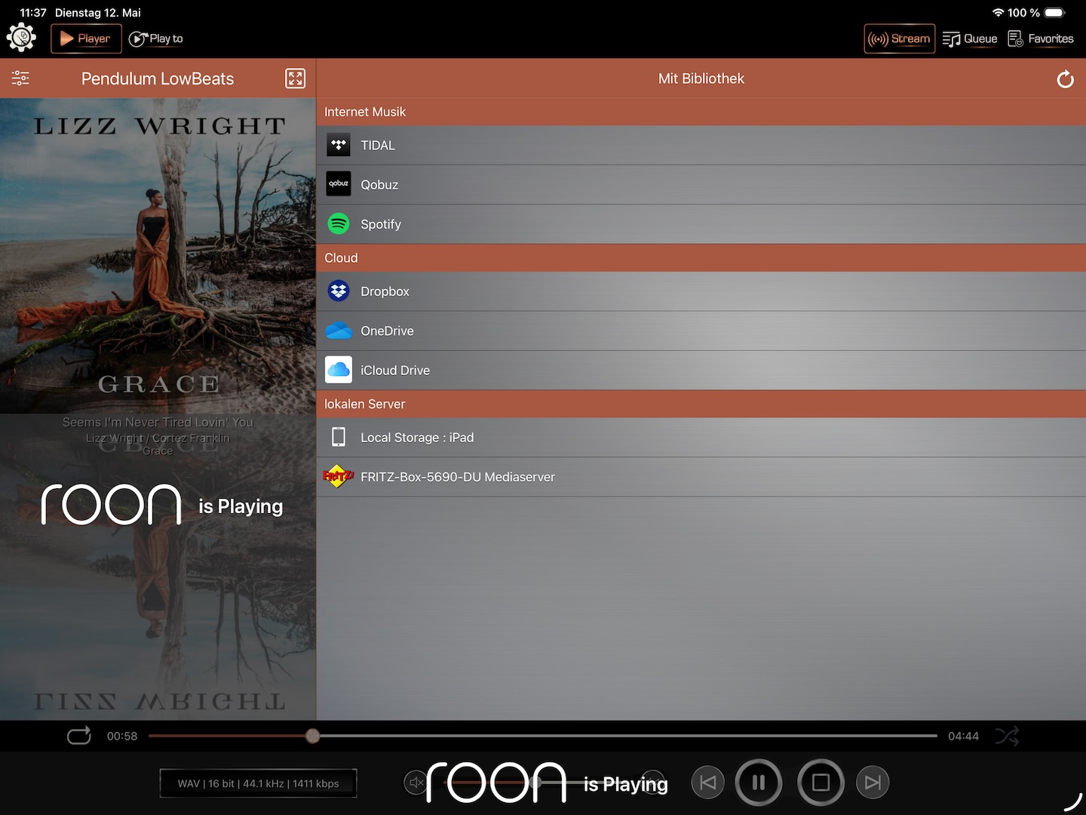Choose a Play to output device
This screenshot has height=815, width=1086.
pos(156,38)
